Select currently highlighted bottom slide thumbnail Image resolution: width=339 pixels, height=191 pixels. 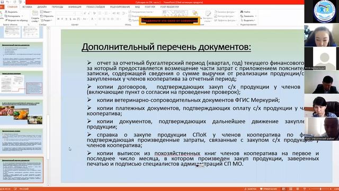(x=22, y=170)
